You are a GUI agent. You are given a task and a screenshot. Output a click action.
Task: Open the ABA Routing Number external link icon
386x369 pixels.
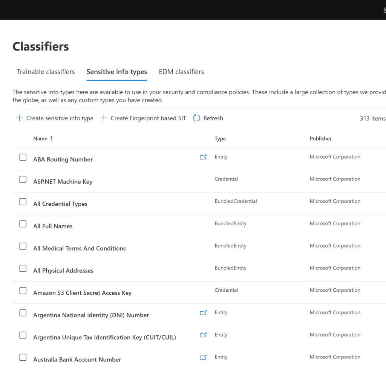click(203, 157)
